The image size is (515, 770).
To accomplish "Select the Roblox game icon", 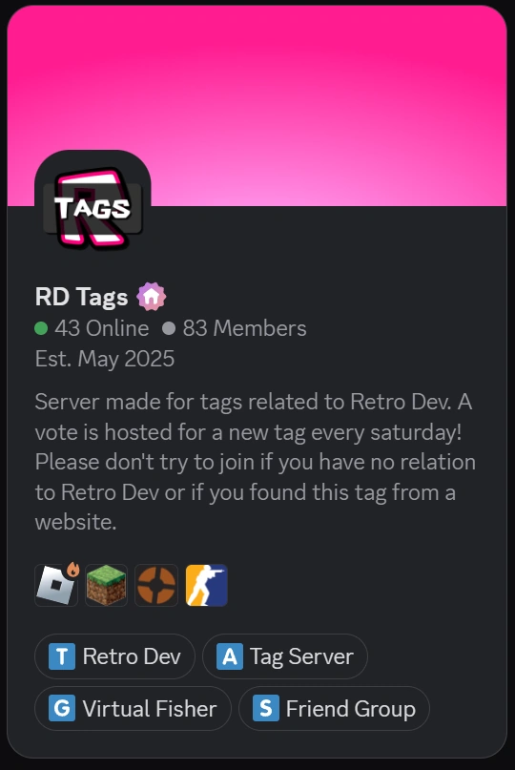I will click(56, 585).
